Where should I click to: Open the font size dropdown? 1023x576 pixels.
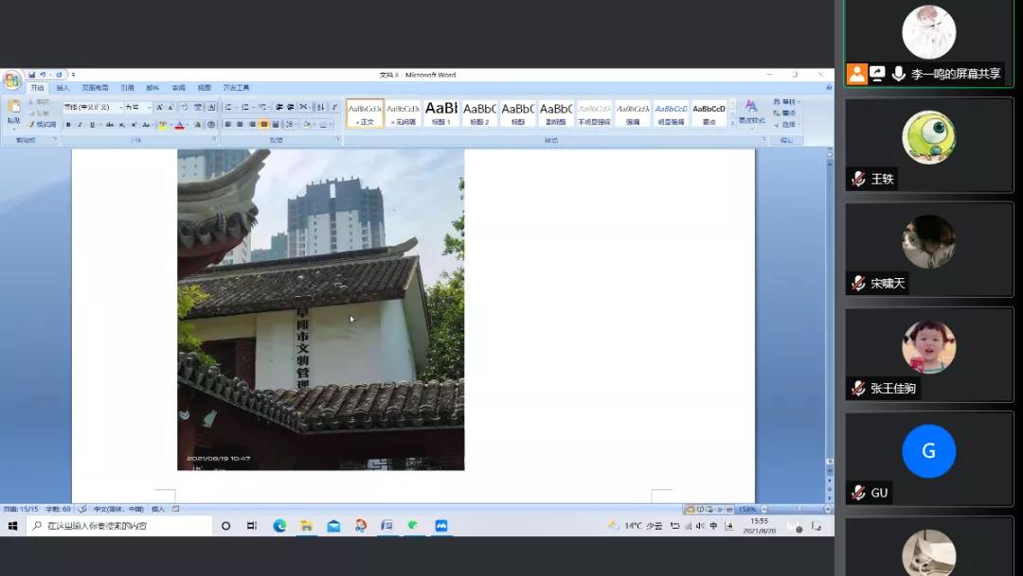148,108
